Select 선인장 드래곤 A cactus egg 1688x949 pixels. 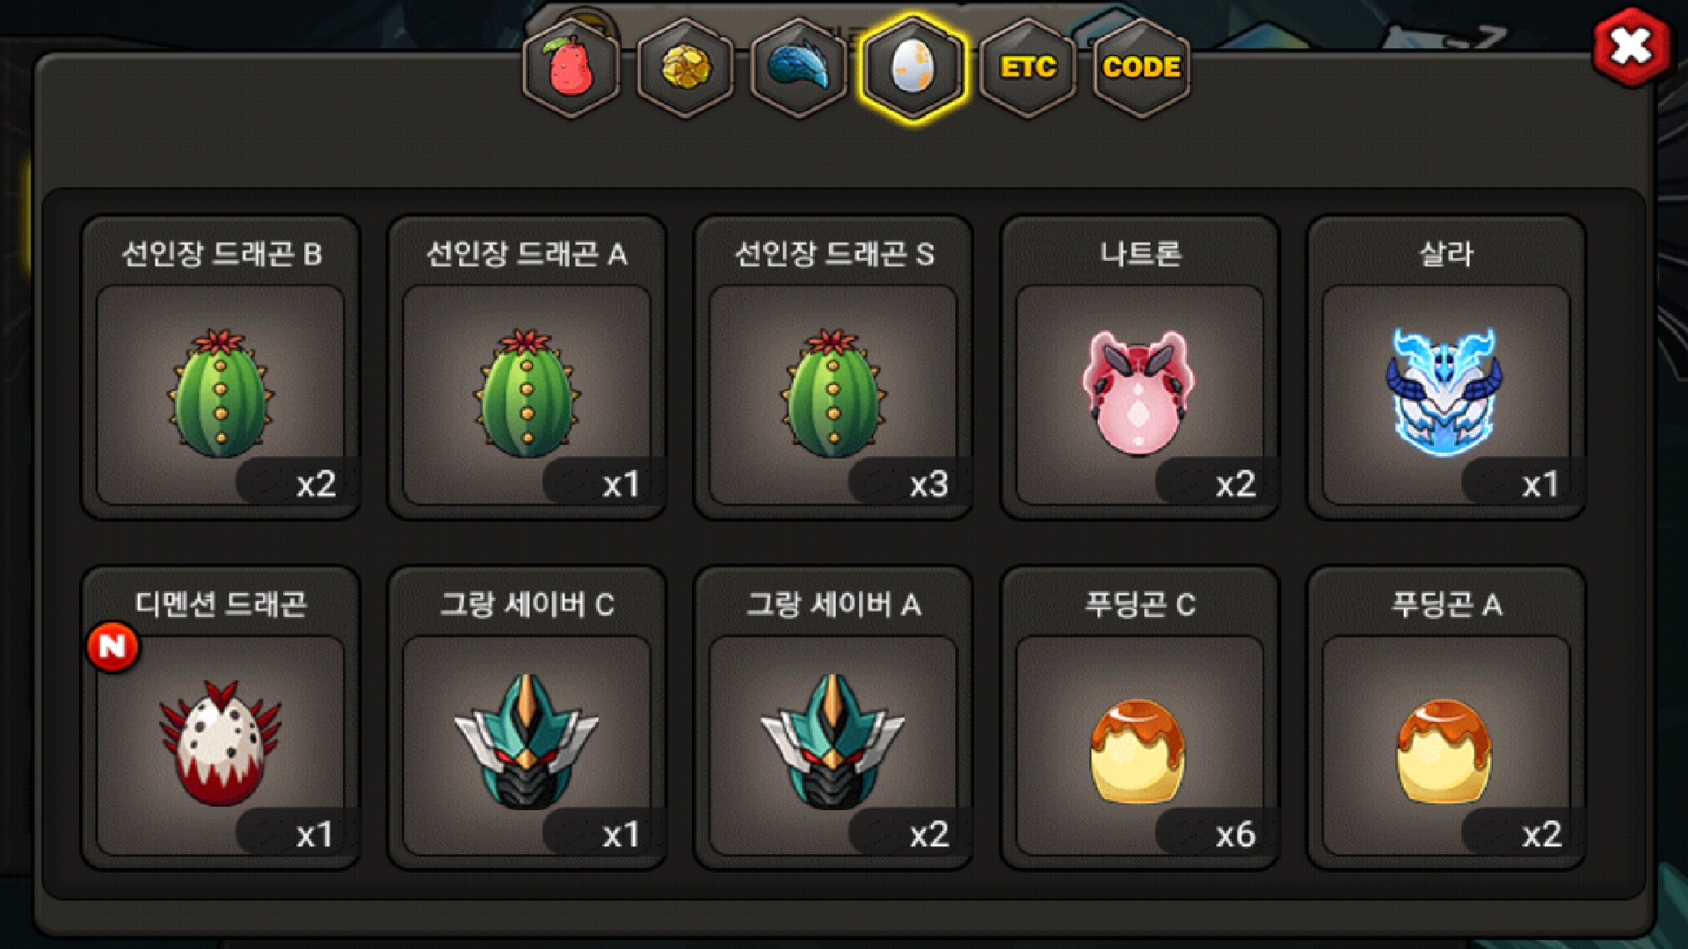click(527, 367)
